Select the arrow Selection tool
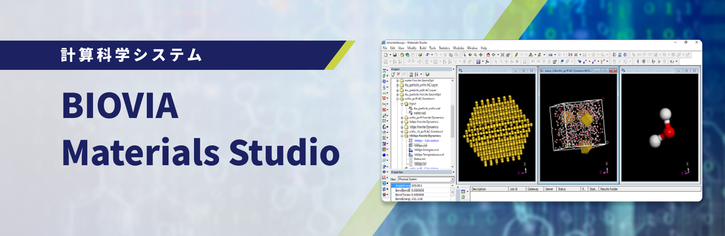 [x=464, y=55]
